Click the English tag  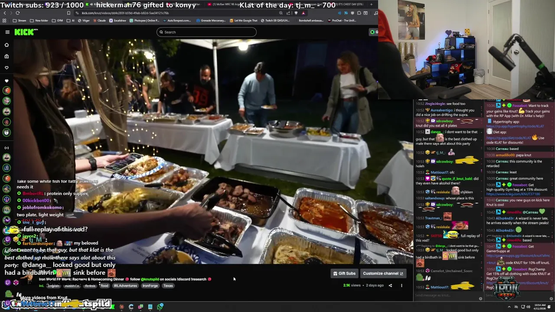click(53, 286)
